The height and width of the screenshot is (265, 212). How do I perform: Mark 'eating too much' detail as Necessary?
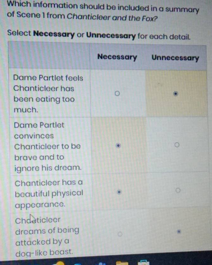pos(117,93)
